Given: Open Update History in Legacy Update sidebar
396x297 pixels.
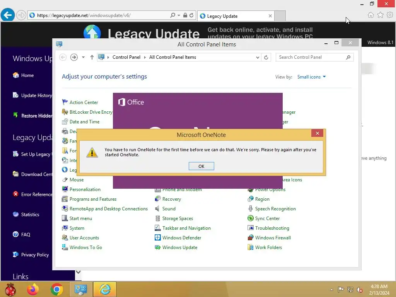Looking at the screenshot, I should point(32,96).
